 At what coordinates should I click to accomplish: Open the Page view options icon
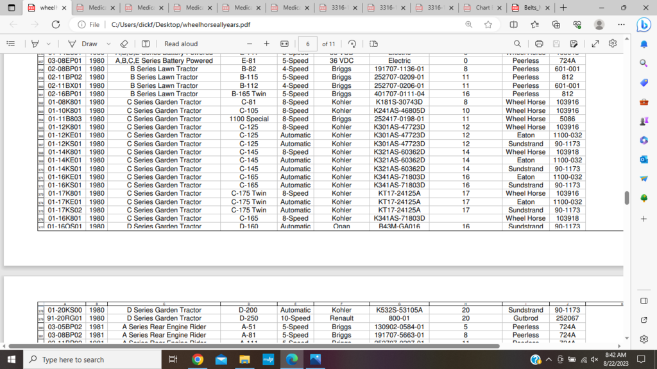(373, 44)
